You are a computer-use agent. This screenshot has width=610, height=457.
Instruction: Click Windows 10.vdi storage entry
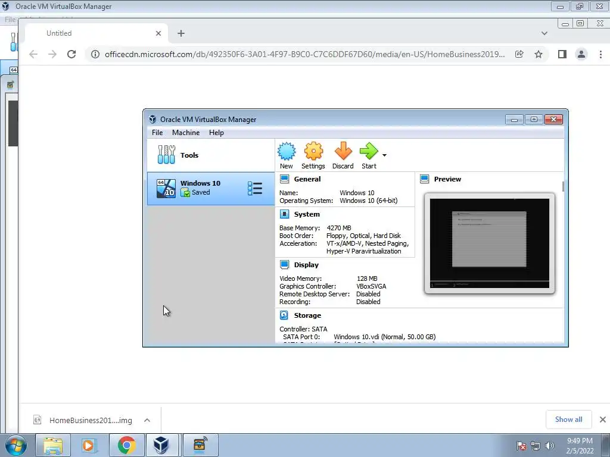[384, 337]
